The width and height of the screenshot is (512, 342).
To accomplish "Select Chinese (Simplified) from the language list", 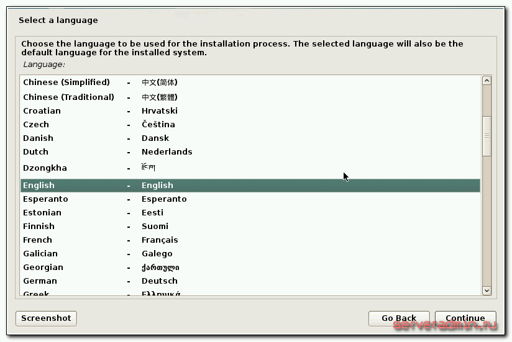I will 66,83.
